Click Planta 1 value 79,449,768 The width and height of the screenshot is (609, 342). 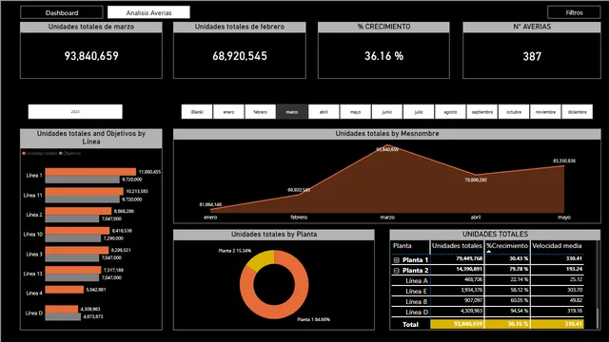pos(469,258)
